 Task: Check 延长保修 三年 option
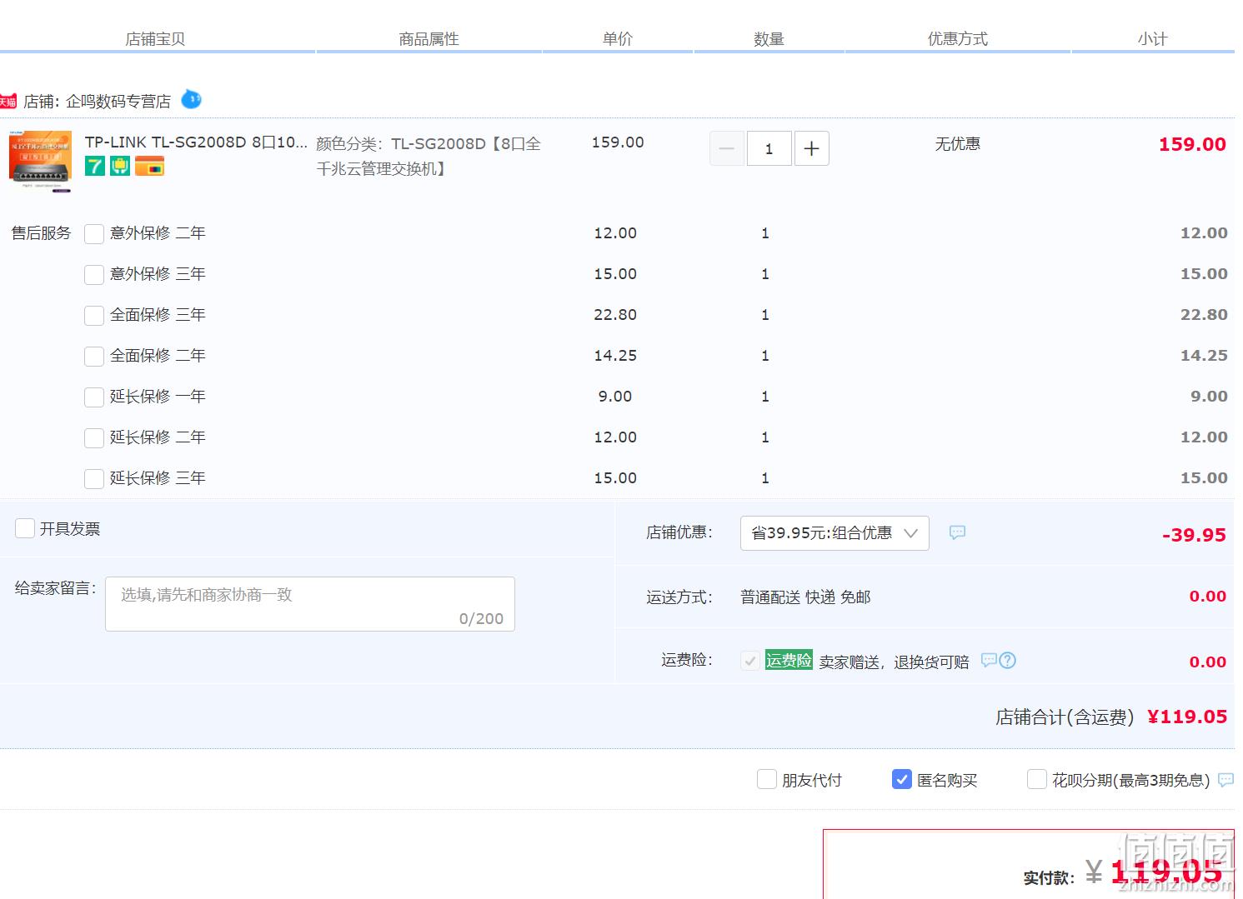94,479
